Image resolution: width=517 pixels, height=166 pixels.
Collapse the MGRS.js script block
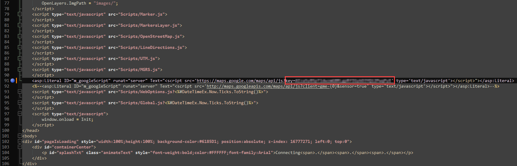click(20, 69)
